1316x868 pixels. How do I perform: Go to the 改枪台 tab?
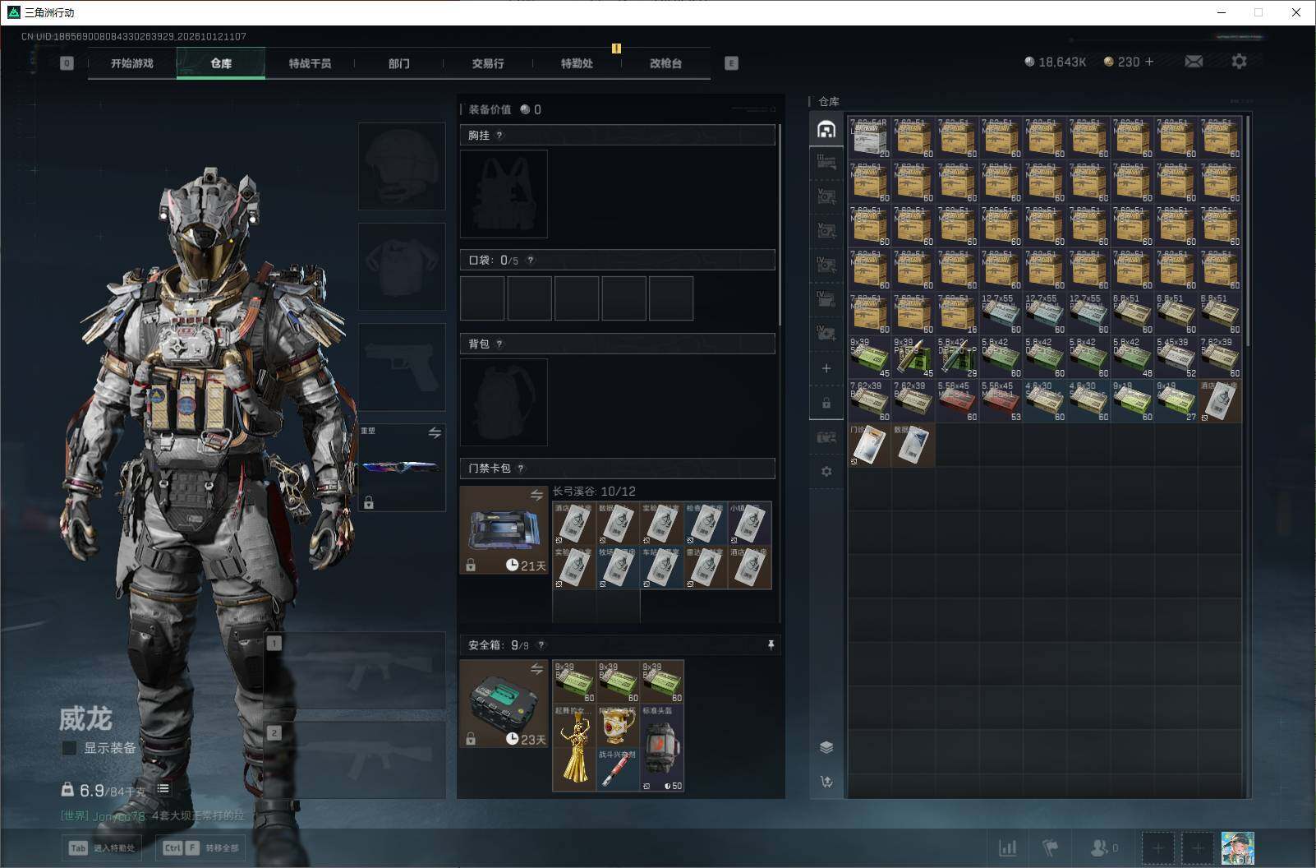click(665, 63)
